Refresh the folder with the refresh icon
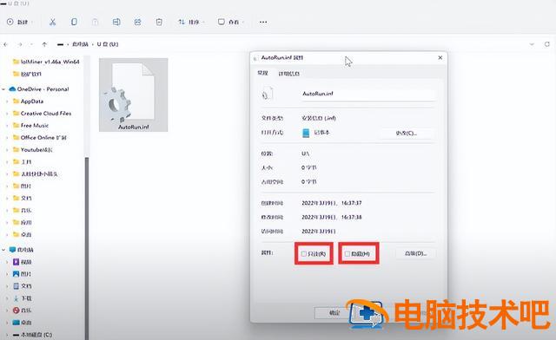This screenshot has width=556, height=340. click(x=546, y=44)
